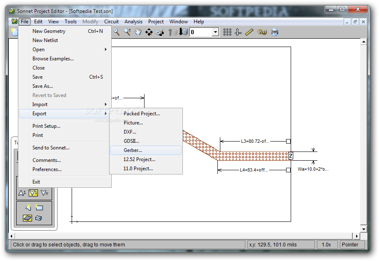The image size is (379, 261).
Task: Open Preferences...
Action: coord(65,170)
